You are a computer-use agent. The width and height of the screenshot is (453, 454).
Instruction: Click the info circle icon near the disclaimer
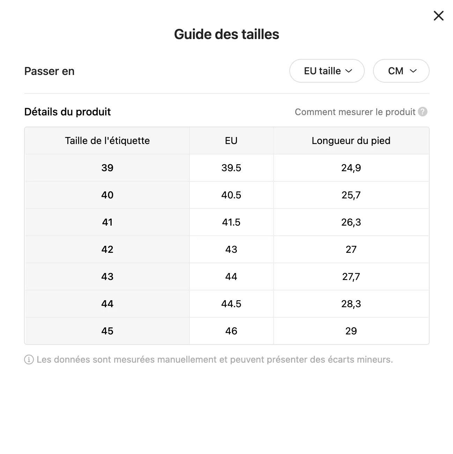tap(28, 359)
